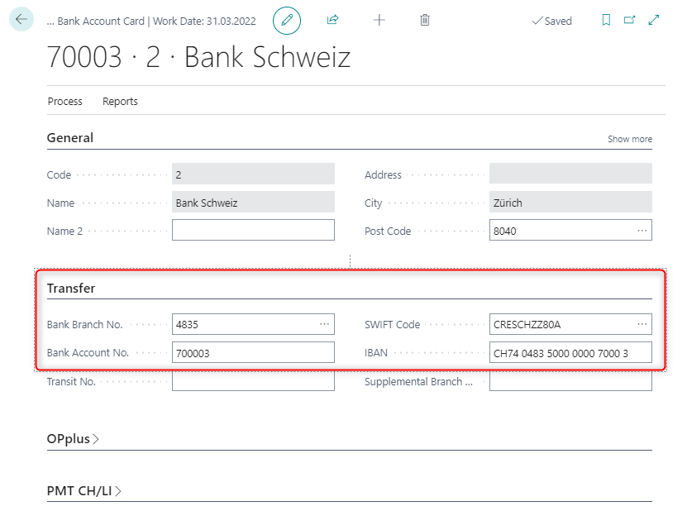Open the Bank Branch No. lookup ellipsis
Image resolution: width=687 pixels, height=530 pixels.
[324, 324]
